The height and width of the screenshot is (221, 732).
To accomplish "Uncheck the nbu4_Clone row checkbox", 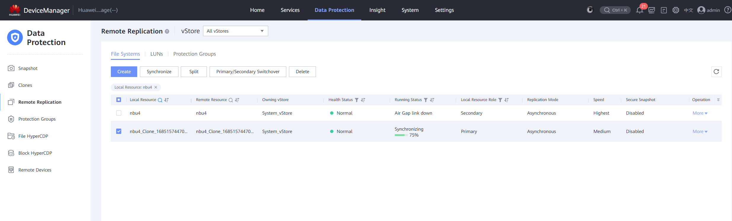I will point(119,131).
